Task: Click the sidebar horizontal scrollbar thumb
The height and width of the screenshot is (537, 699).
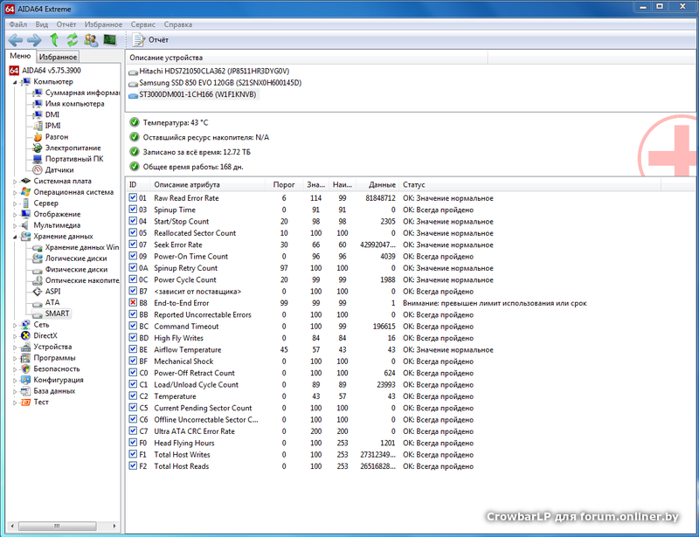Action: click(x=57, y=526)
